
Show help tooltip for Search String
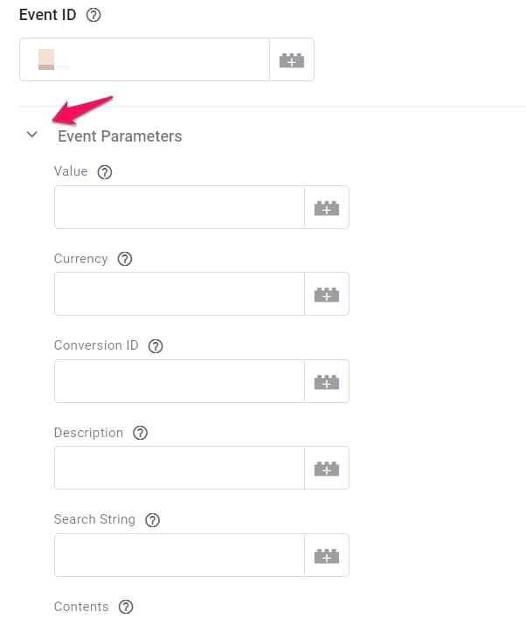pyautogui.click(x=152, y=520)
